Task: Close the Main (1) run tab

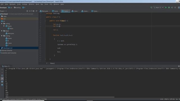Action: point(11,66)
